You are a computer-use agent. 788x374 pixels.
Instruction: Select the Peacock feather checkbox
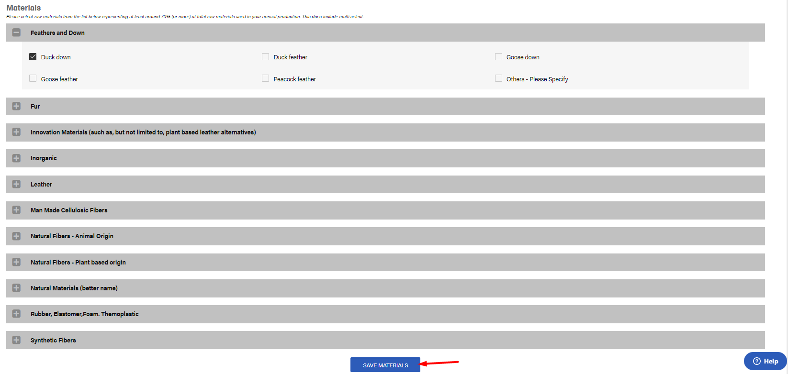tap(265, 78)
